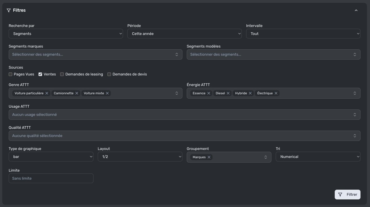Remove the Voiture mixte tag
The image size is (370, 207).
[x=107, y=93]
